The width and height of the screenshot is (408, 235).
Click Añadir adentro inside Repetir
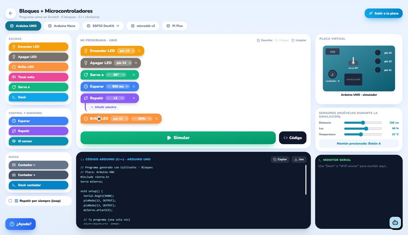103,107
